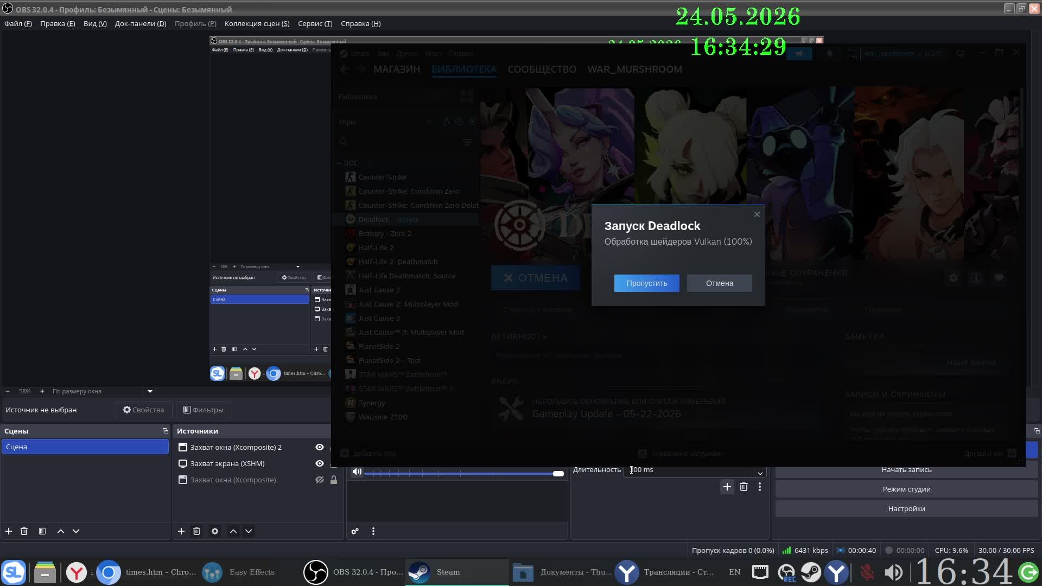Add a new source with plus icon
The image size is (1042, 586).
pos(181,531)
